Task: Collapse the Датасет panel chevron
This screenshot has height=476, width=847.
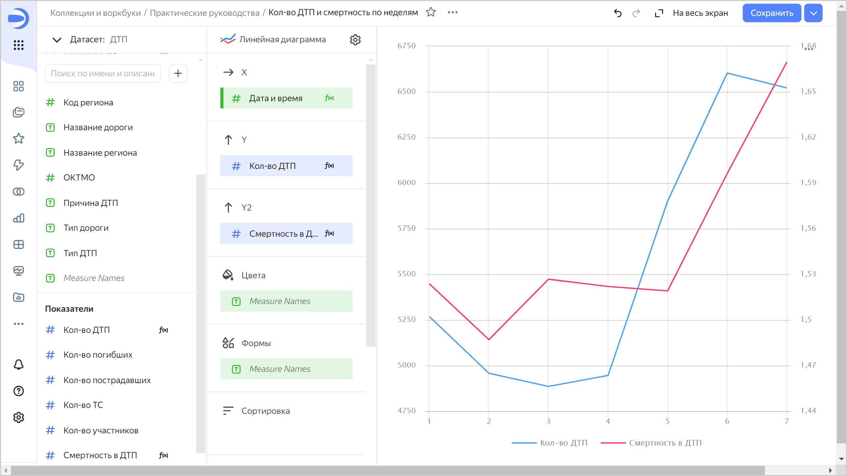Action: 57,40
